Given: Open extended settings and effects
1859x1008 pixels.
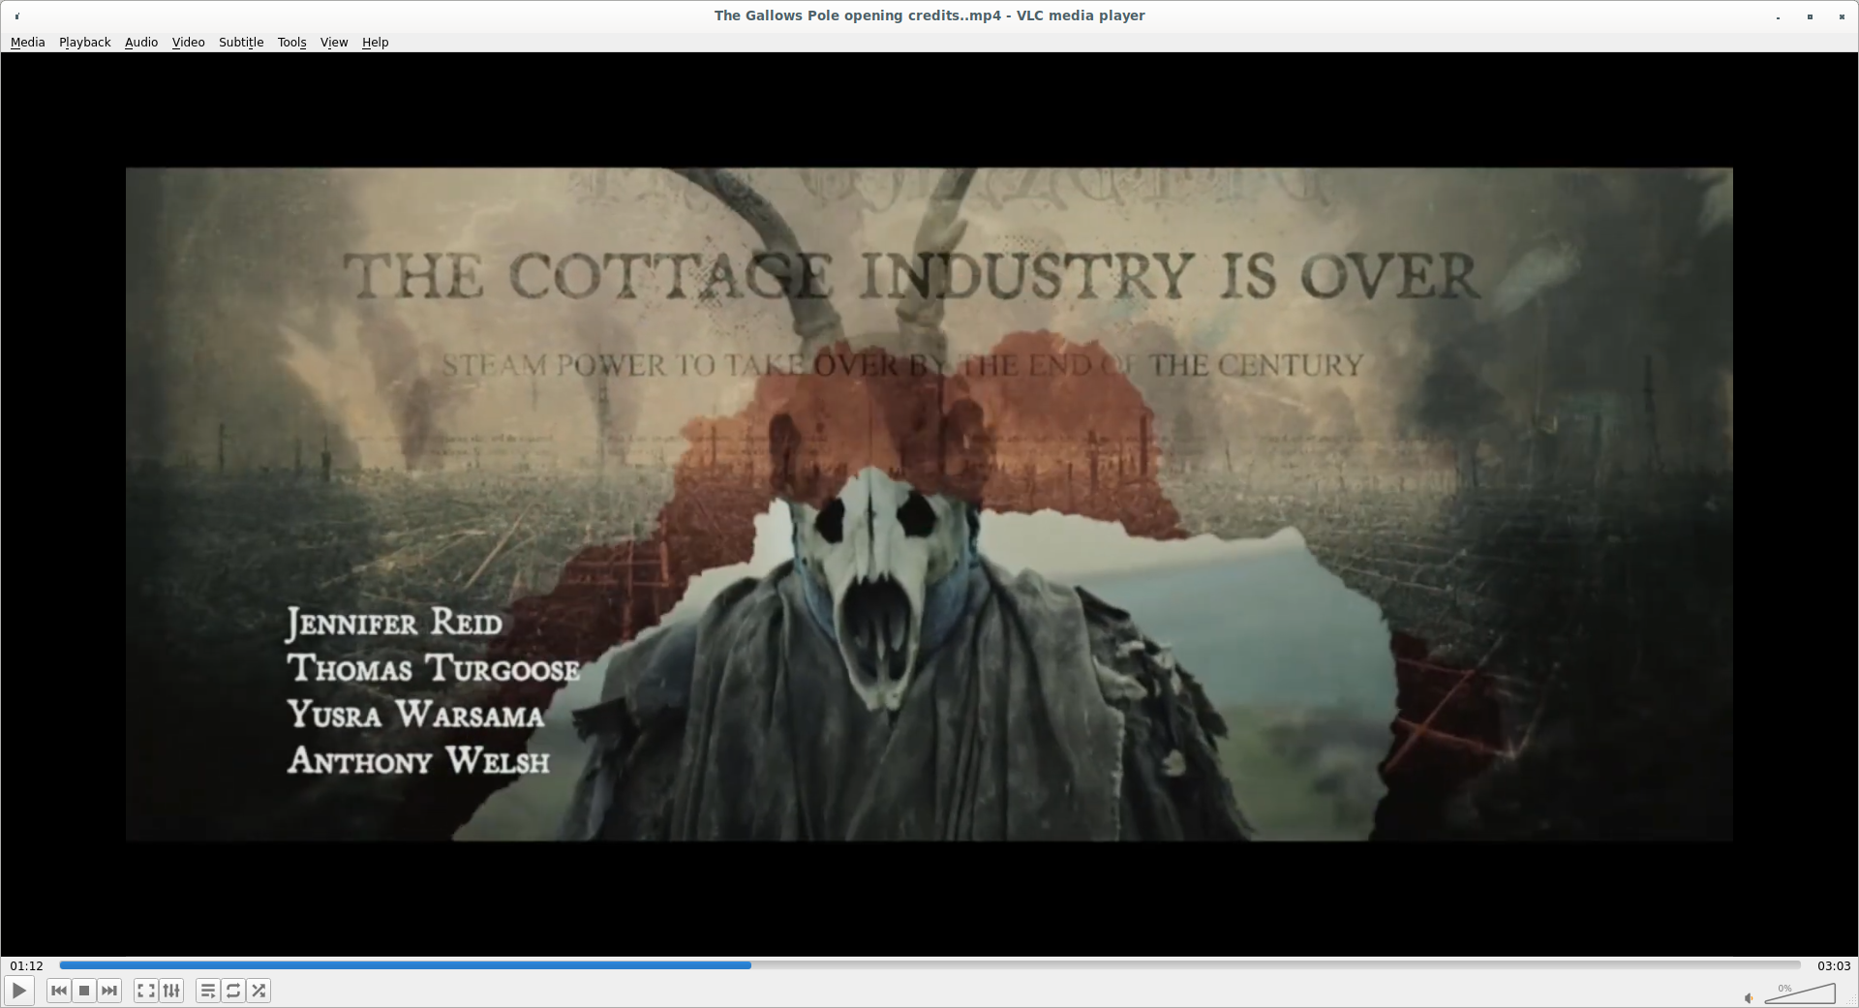Looking at the screenshot, I should [171, 991].
